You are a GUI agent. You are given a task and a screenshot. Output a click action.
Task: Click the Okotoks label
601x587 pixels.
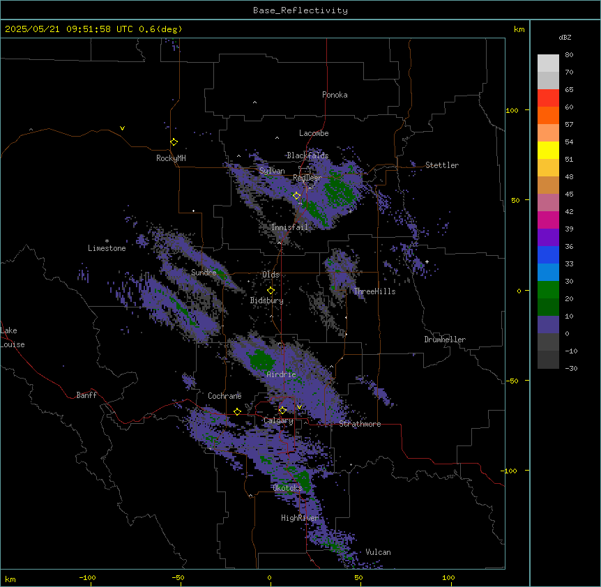tap(287, 488)
